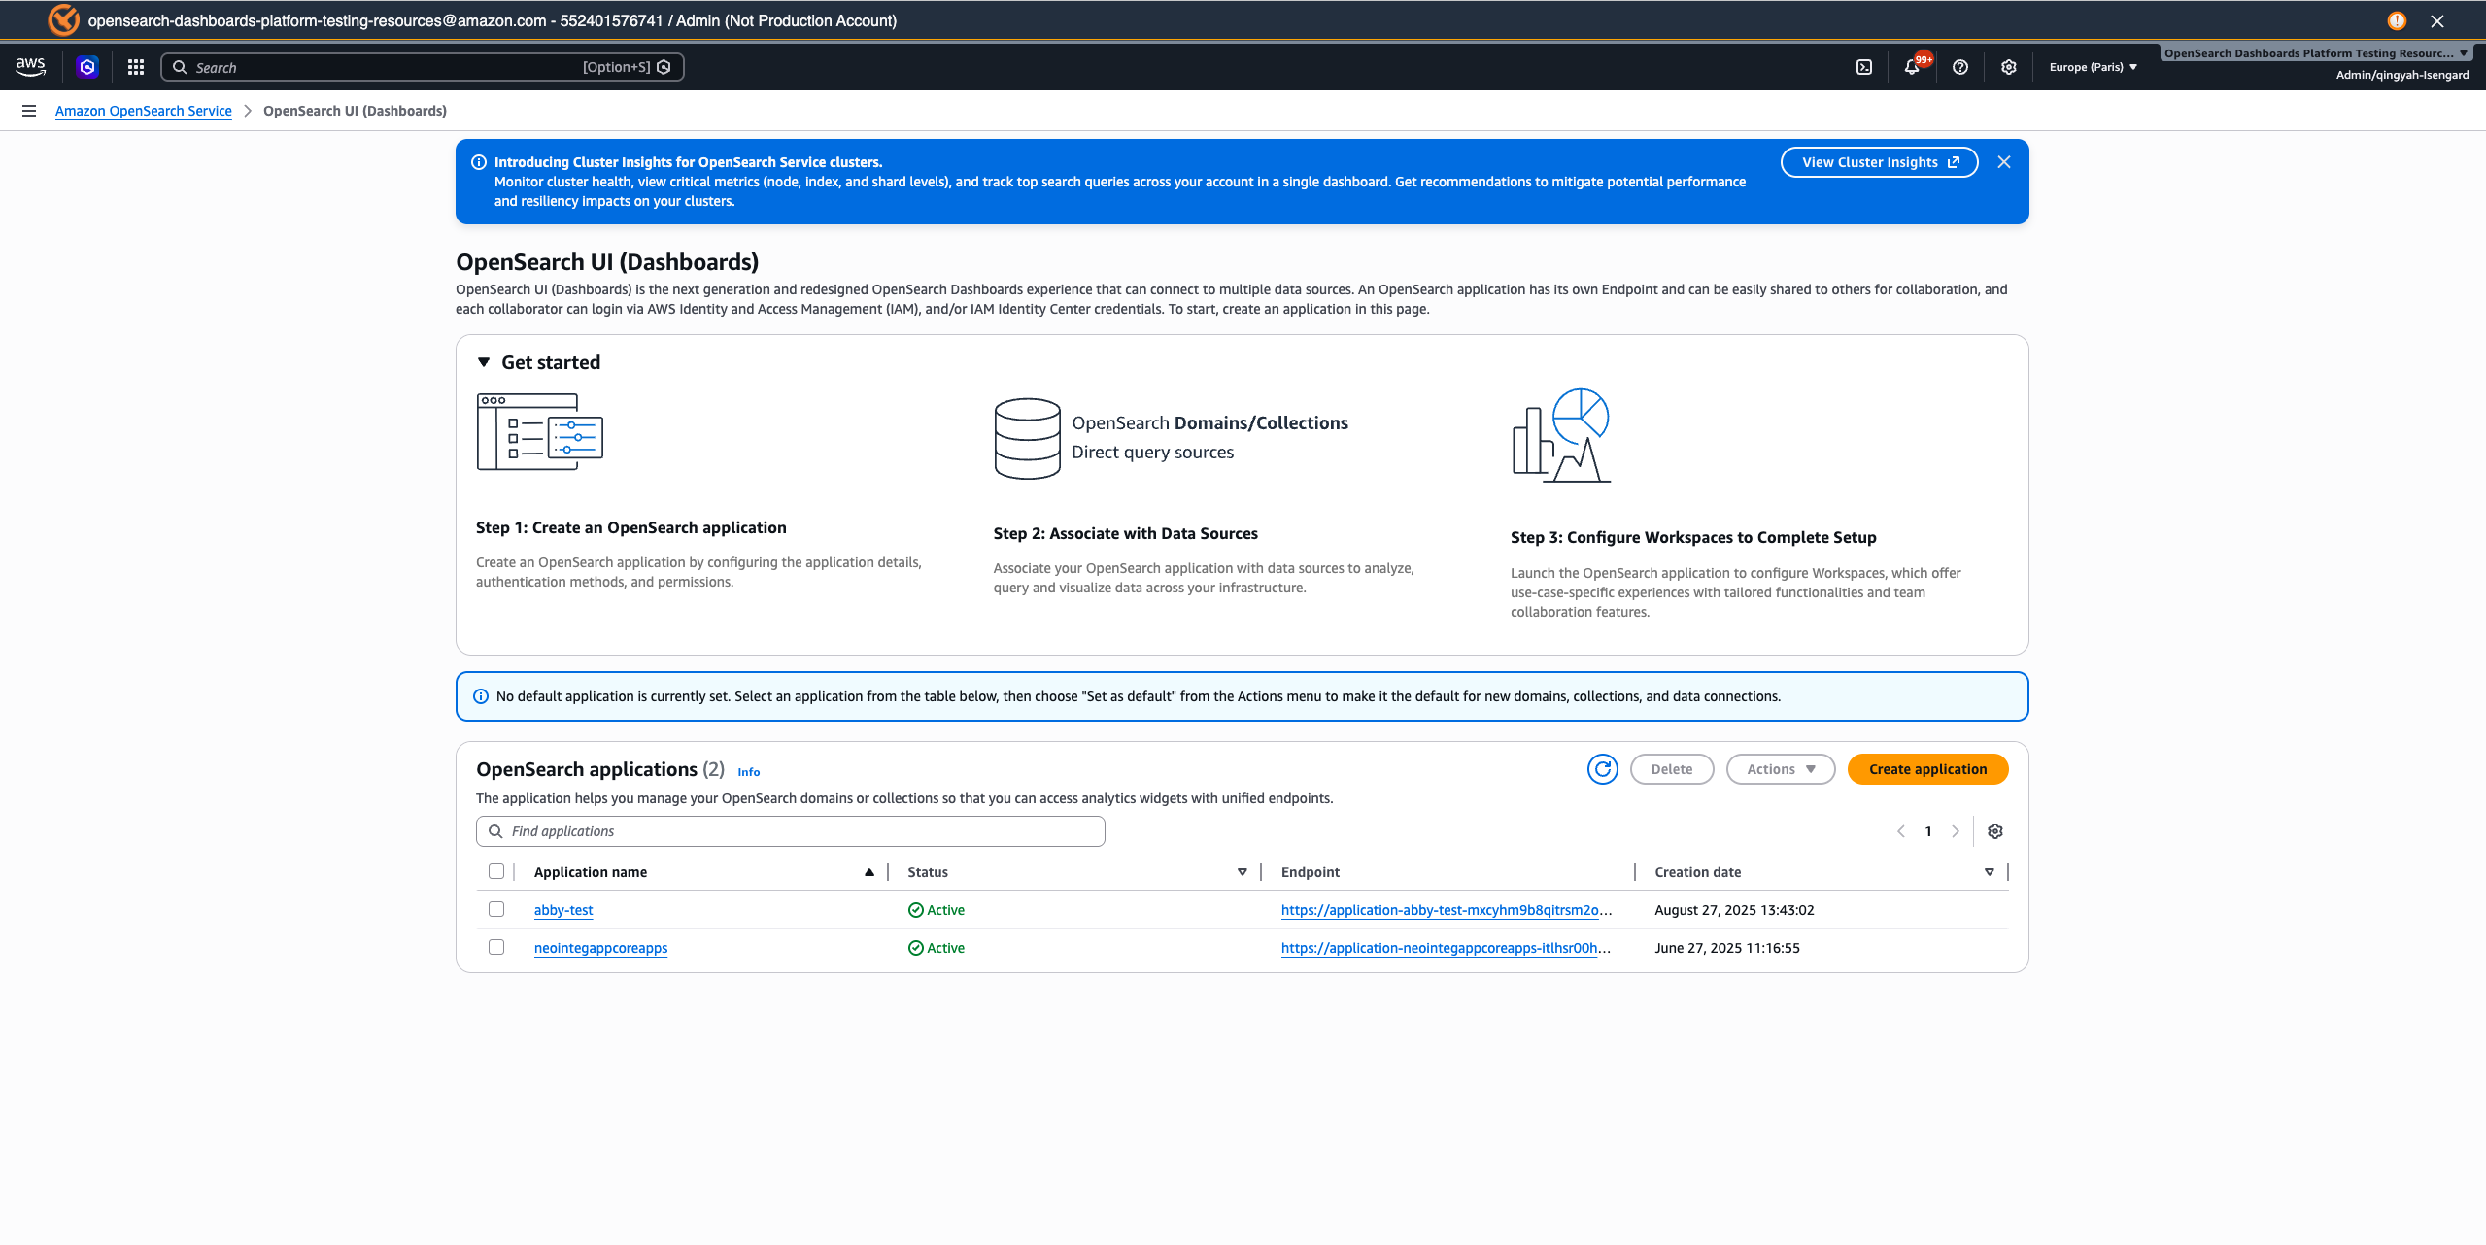Screen dimensions: 2486x1245
Task: Click the Find applications search field
Action: [791, 831]
